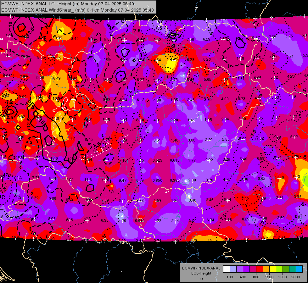Click the legend unit label m
The width and height of the screenshot is (308, 283).
201,278
